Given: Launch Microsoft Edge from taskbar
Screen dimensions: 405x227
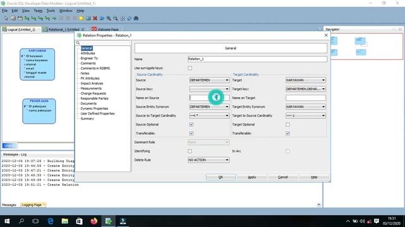Looking at the screenshot, I should point(51,221).
